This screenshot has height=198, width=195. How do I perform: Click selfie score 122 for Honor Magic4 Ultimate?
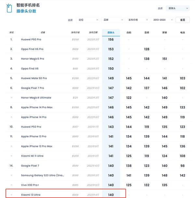click(129, 98)
